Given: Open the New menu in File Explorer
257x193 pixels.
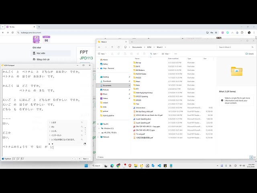Looking at the screenshot, I should [102, 54].
